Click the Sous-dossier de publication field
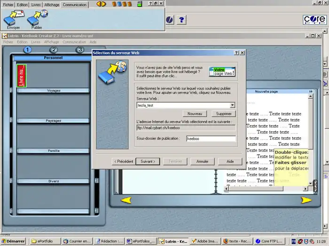The height and width of the screenshot is (246, 329). [211, 139]
